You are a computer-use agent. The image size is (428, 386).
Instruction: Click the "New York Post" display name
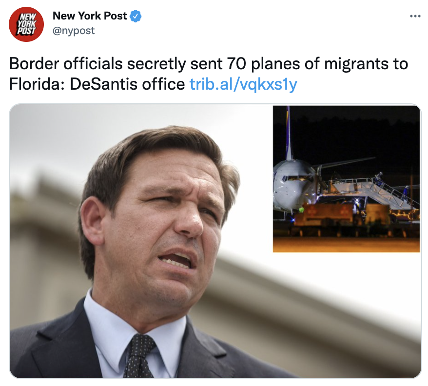90,16
